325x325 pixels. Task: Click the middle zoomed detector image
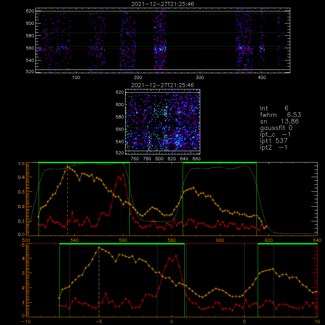[163, 122]
